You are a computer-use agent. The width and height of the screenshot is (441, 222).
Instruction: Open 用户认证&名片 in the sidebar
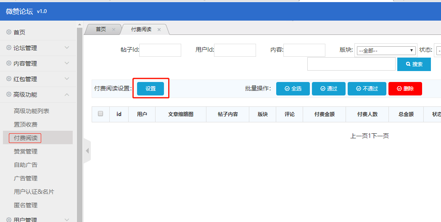pos(34,192)
